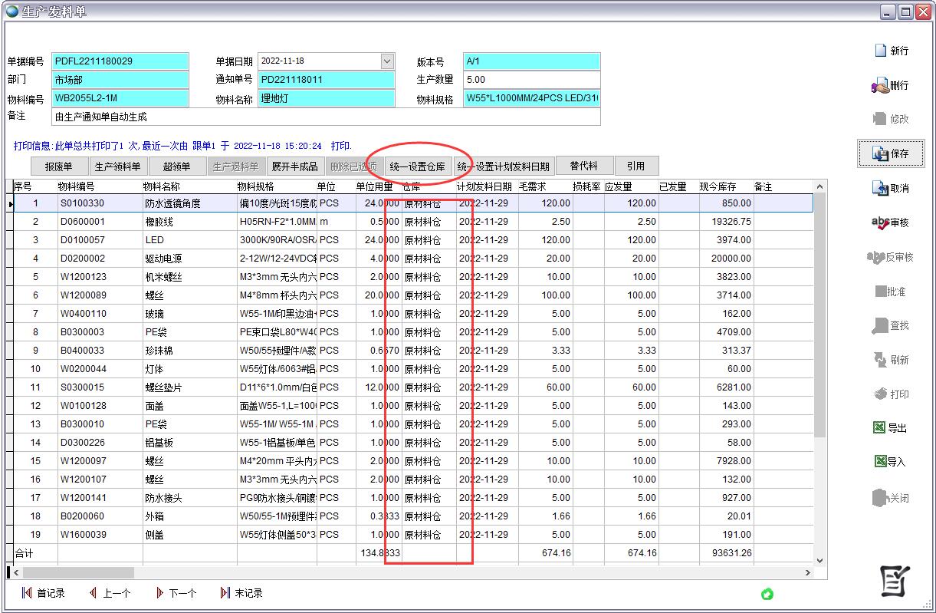Viewport: 936px width, 613px height.
Task: Open the 报废单 tab button
Action: point(58,166)
